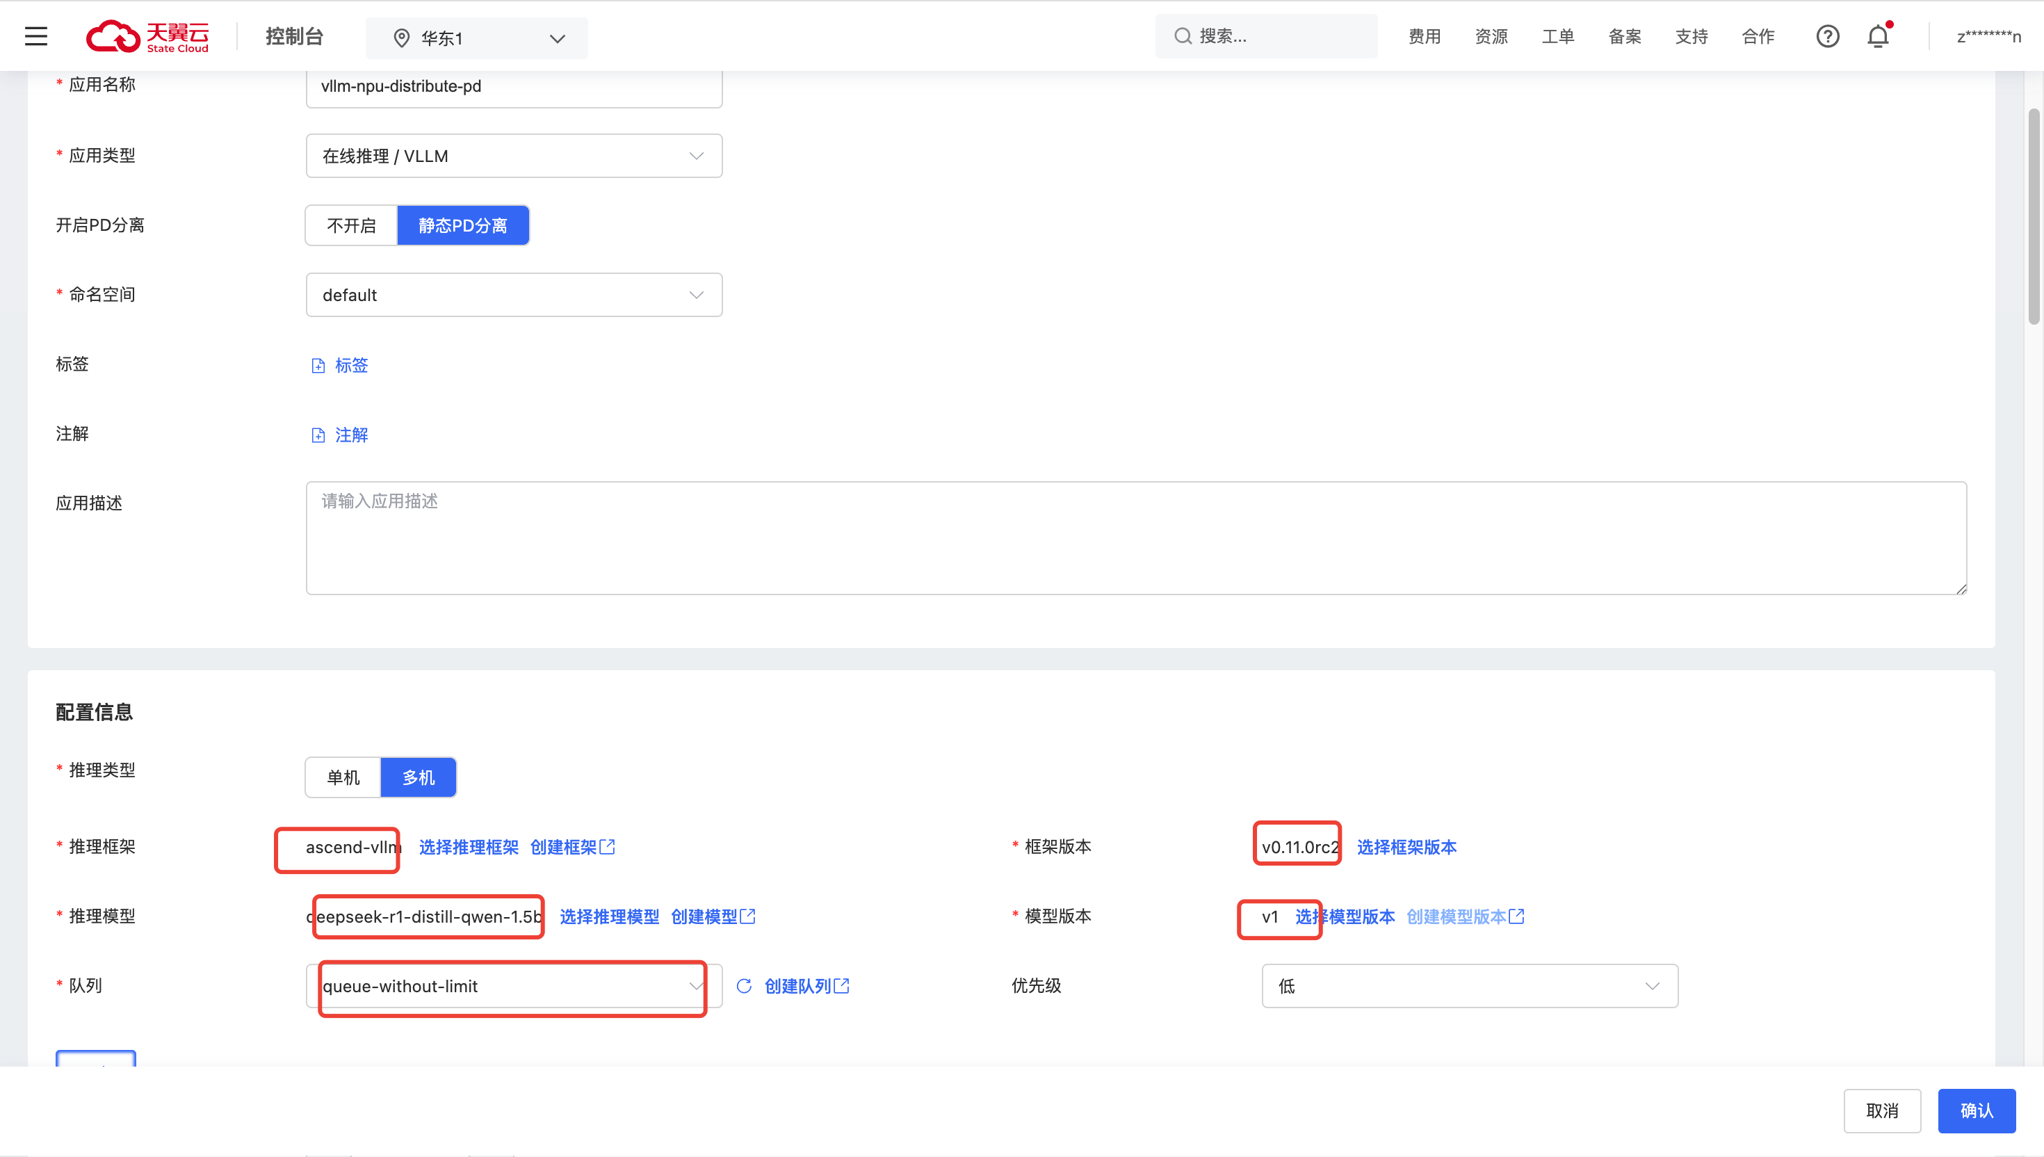Choose 单机 inference type

(343, 777)
